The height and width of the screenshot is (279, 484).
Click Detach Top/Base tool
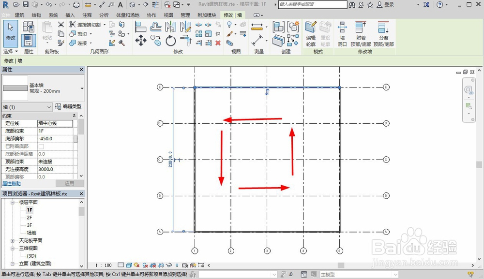[384, 34]
